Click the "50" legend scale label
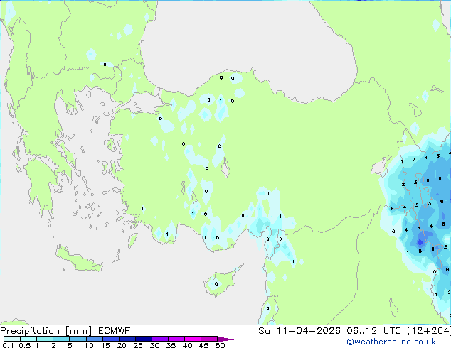This screenshot has width=451, height=348. [x=220, y=345]
